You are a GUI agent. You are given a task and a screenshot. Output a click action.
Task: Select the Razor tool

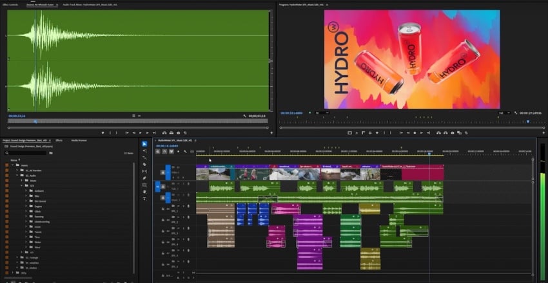point(144,164)
